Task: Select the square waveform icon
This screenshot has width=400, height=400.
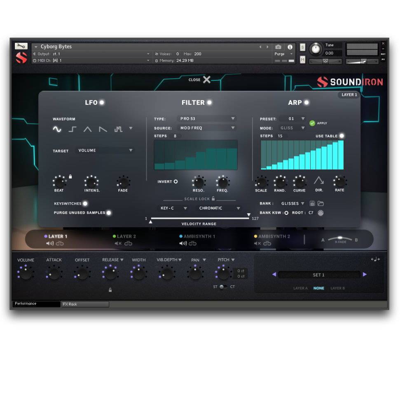Action: pos(73,129)
